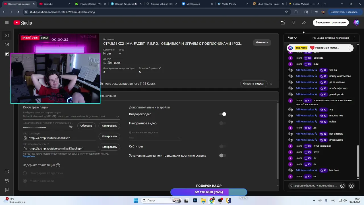Bookmark this page with the star icon
Image resolution: width=364 pixels, height=205 pixels.
(x=286, y=12)
